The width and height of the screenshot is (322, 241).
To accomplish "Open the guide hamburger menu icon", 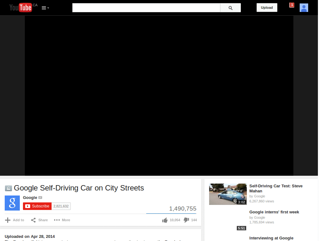I will tap(43, 8).
